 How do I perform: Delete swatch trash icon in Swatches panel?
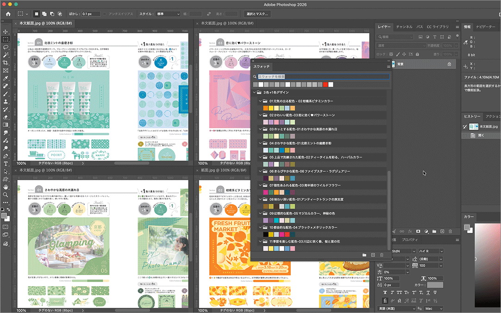(x=382, y=255)
